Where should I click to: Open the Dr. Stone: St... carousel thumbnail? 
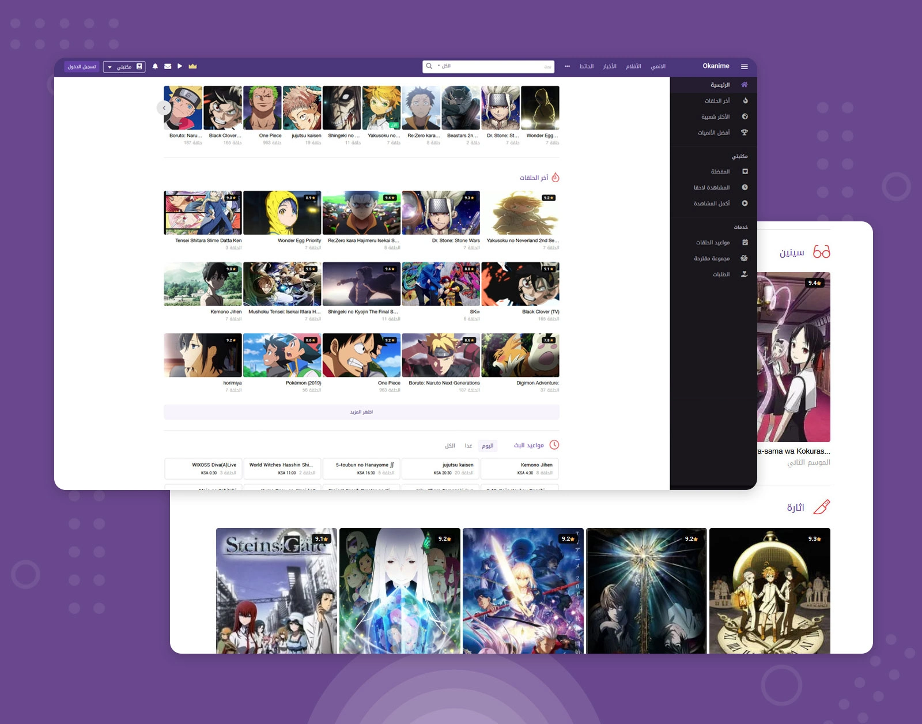pyautogui.click(x=501, y=108)
